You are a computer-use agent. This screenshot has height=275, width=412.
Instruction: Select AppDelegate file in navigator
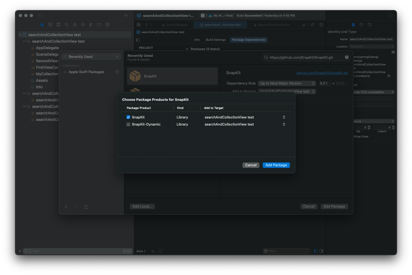(x=47, y=48)
